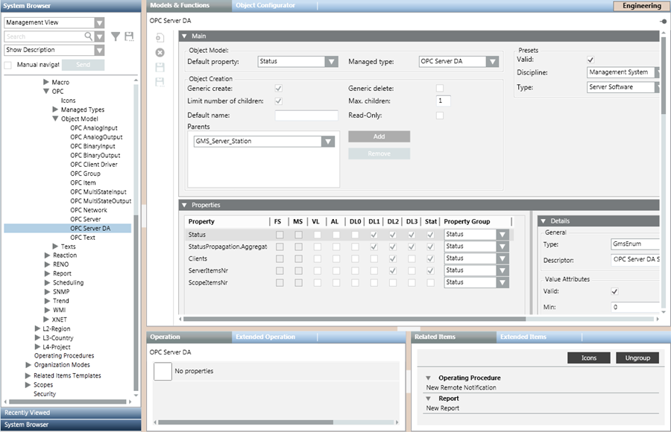Click the Save As icon in vertical toolbar
The width and height of the screenshot is (671, 432).
click(160, 81)
